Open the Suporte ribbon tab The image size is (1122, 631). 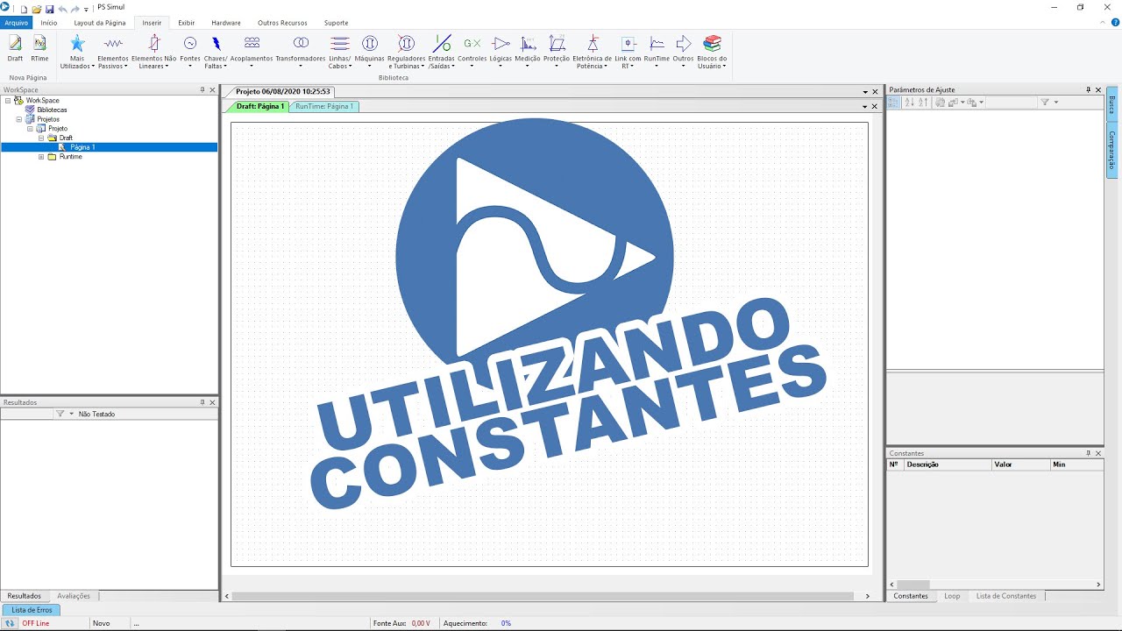click(x=336, y=23)
